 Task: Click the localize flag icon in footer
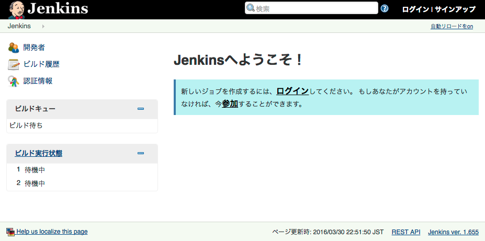10,232
